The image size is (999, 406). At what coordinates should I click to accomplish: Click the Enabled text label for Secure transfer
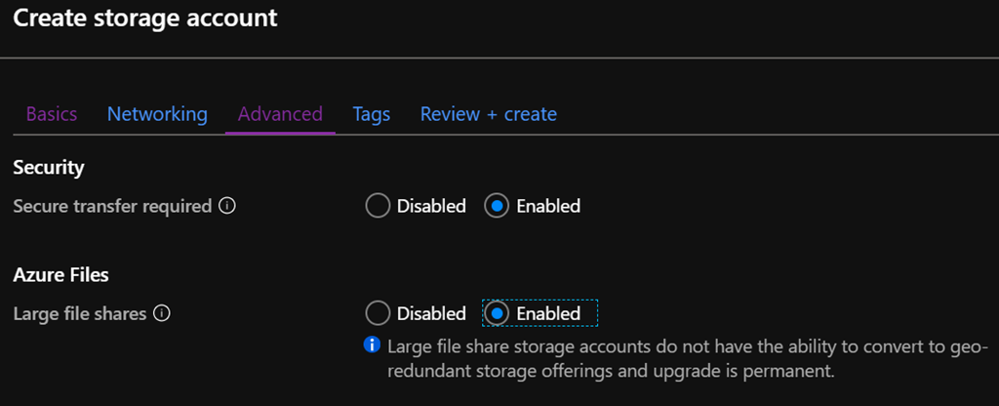click(548, 206)
